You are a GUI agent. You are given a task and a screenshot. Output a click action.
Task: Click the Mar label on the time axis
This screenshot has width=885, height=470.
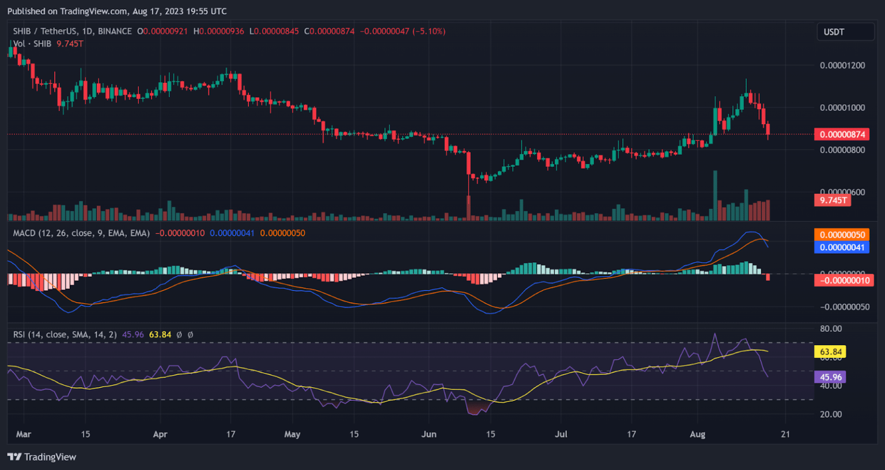[x=24, y=434]
